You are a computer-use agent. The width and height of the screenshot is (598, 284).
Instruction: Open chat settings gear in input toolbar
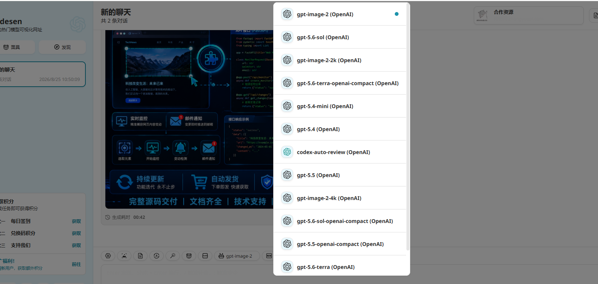point(108,256)
